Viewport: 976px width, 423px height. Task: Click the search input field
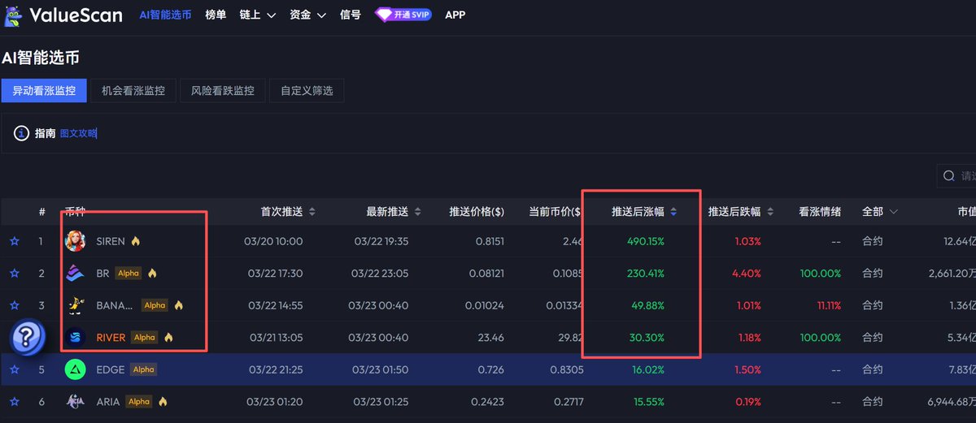point(956,175)
